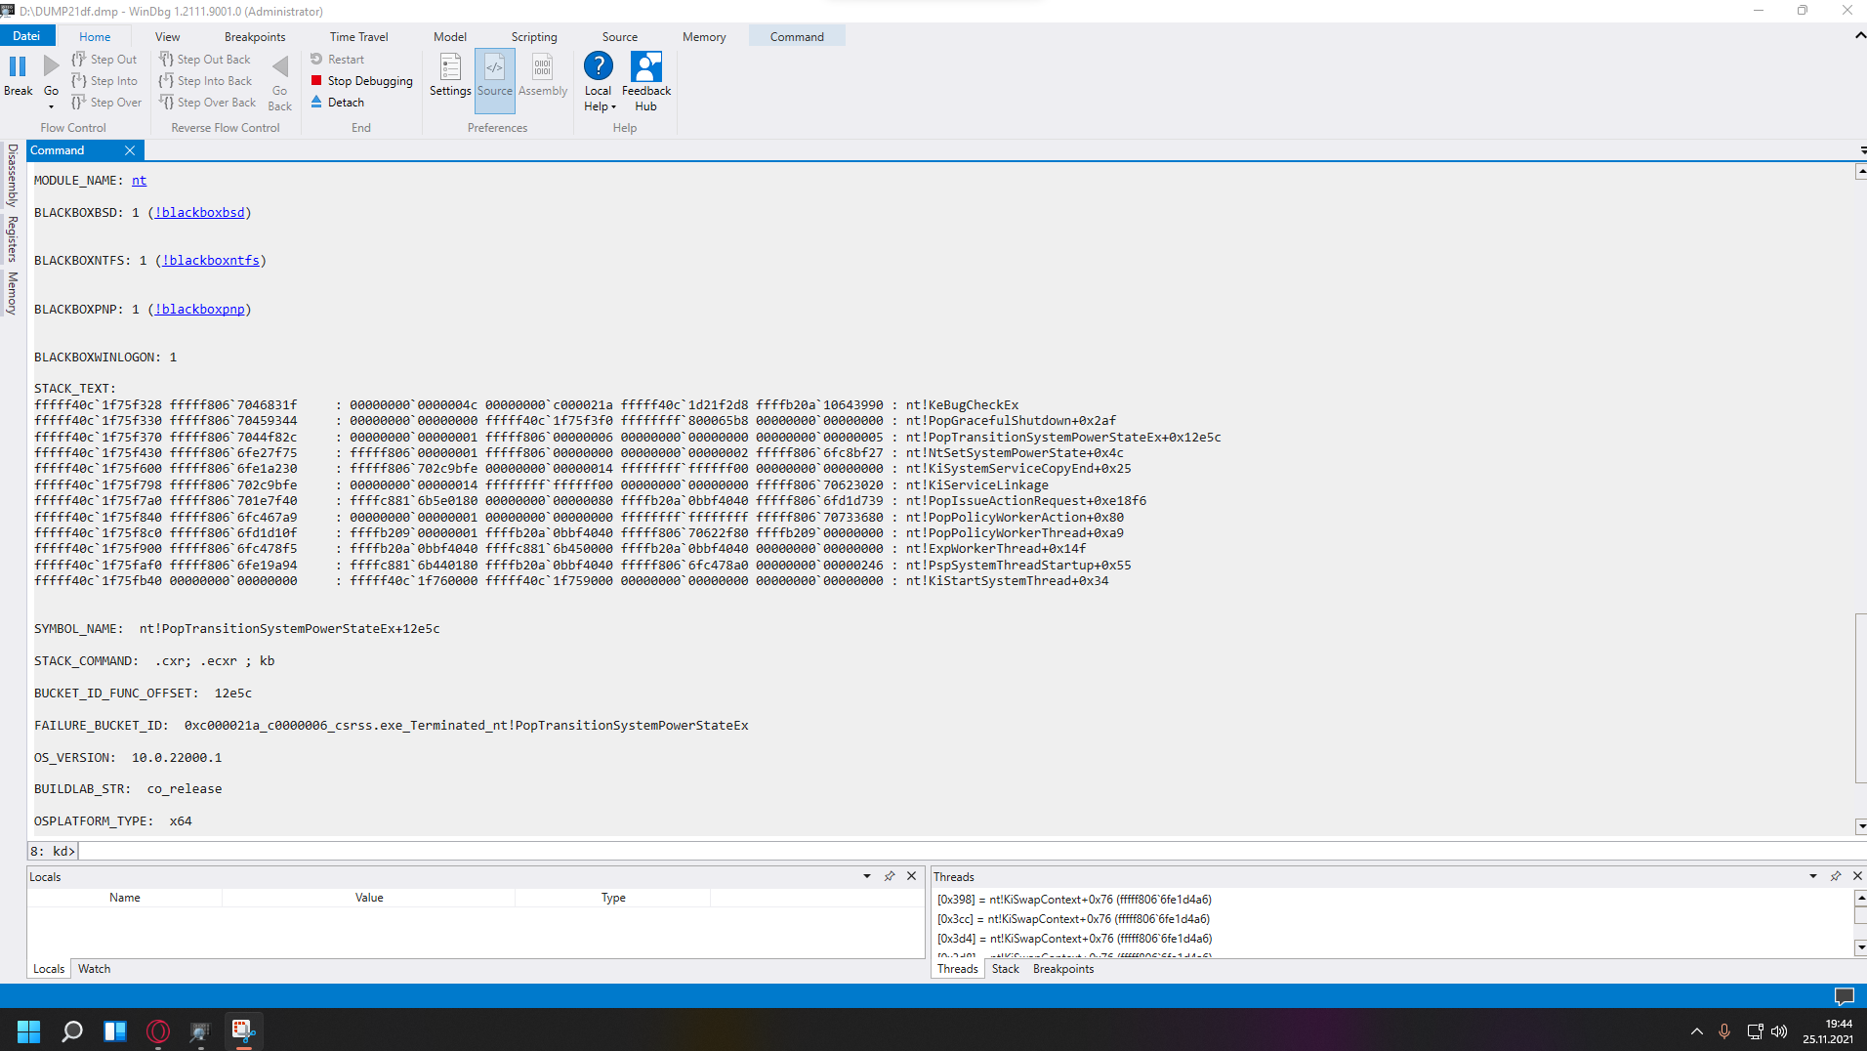
Task: Close the Locals panel
Action: pos(912,876)
